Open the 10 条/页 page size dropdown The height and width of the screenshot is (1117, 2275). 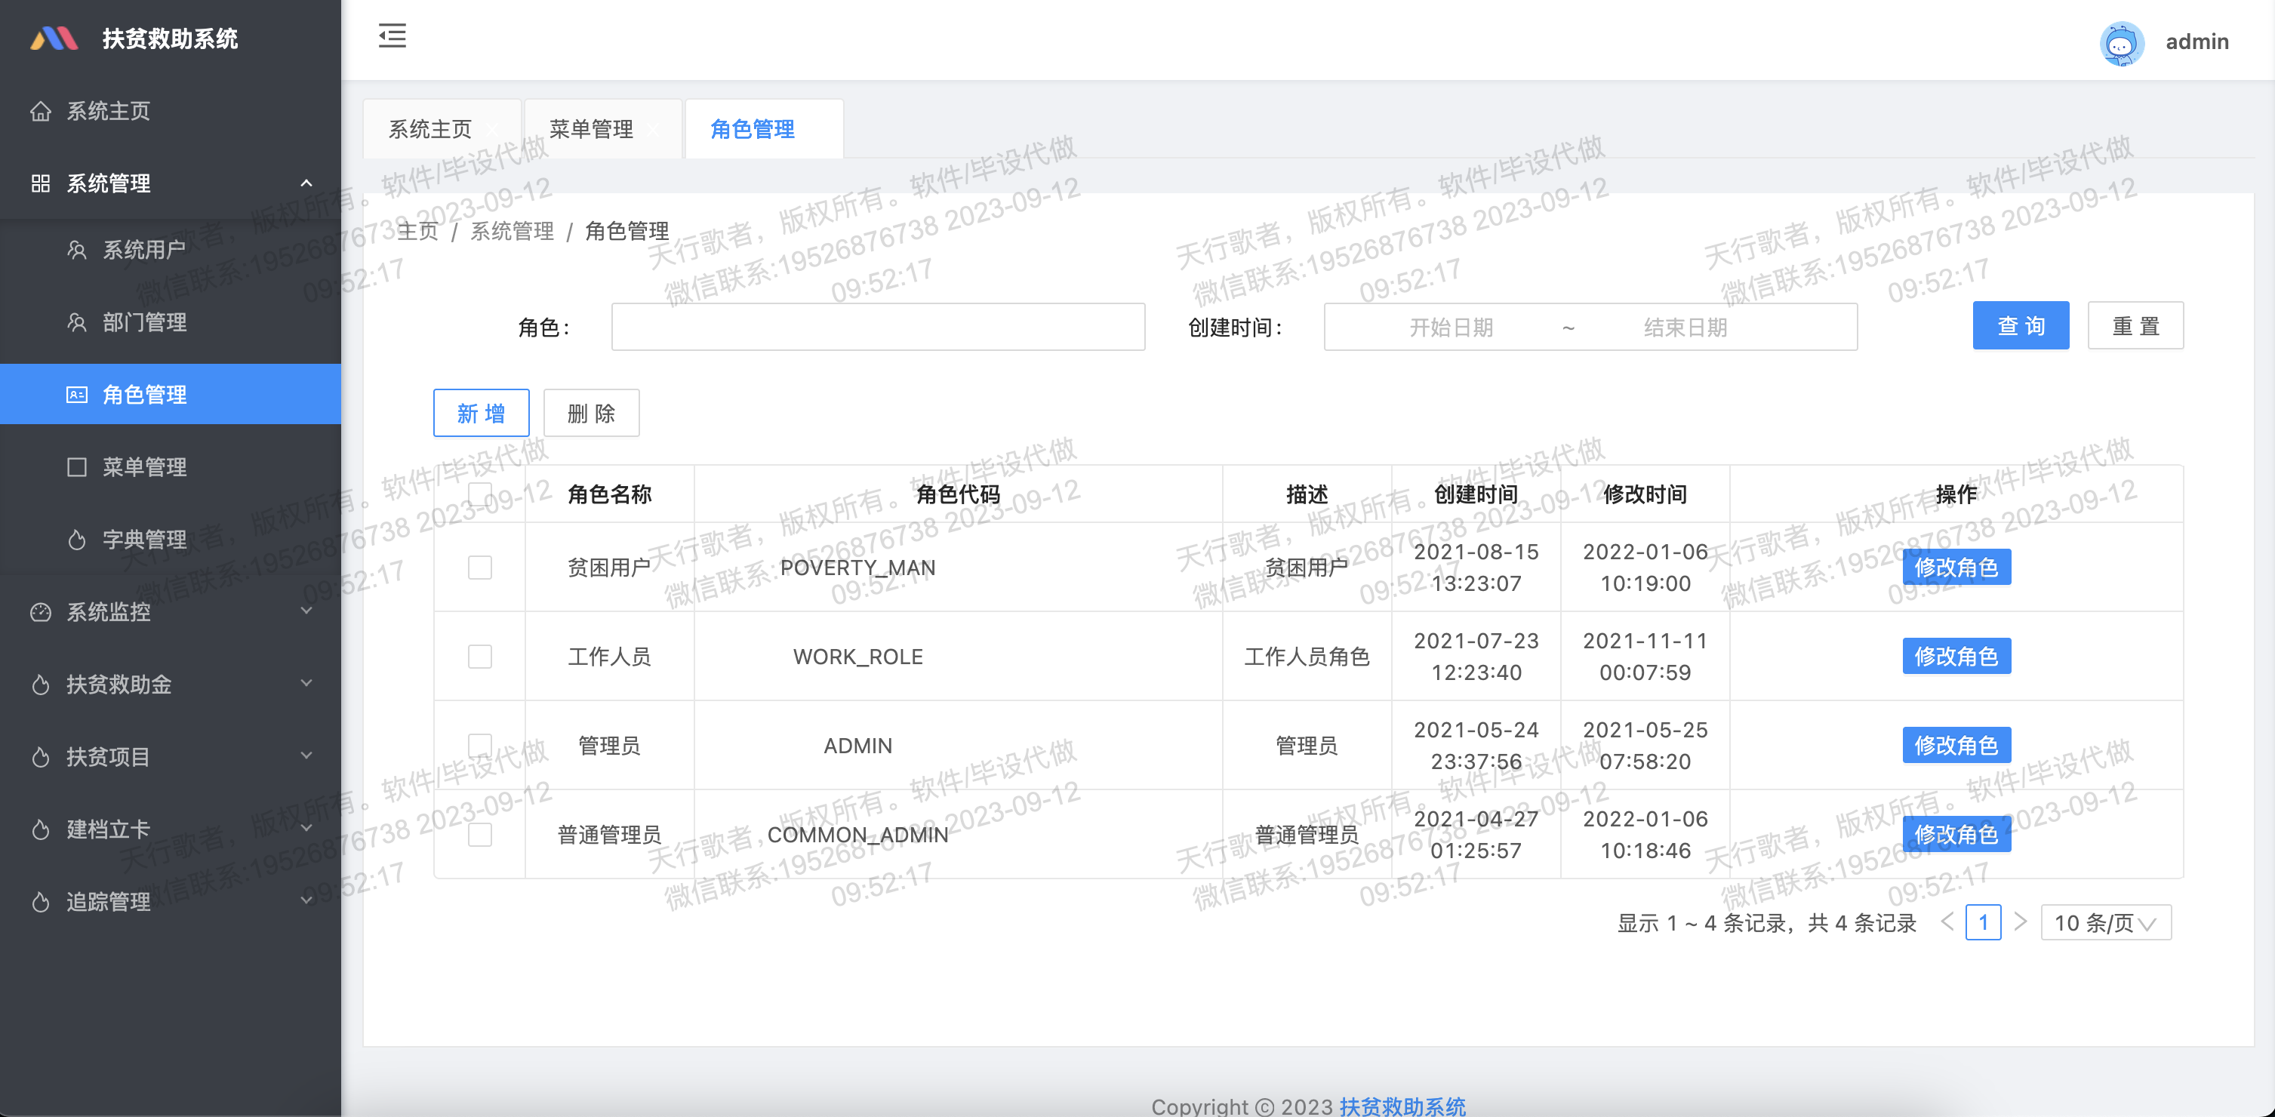(x=2105, y=923)
